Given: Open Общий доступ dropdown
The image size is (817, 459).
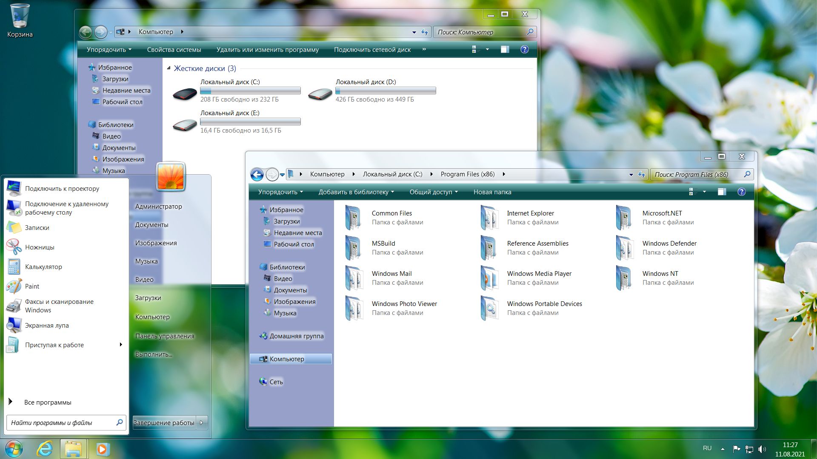Looking at the screenshot, I should pyautogui.click(x=433, y=192).
